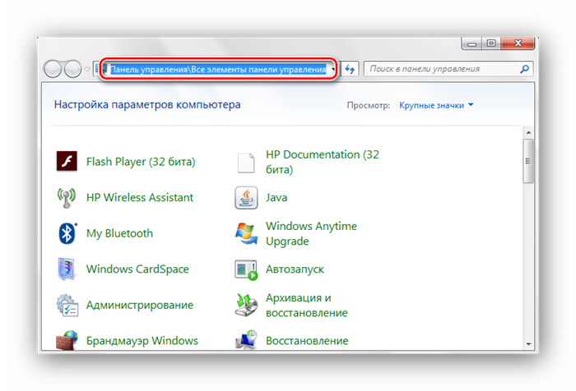Viewport: 576px width, 391px height.
Task: Click the scrollbar up arrow
Action: coord(528,132)
